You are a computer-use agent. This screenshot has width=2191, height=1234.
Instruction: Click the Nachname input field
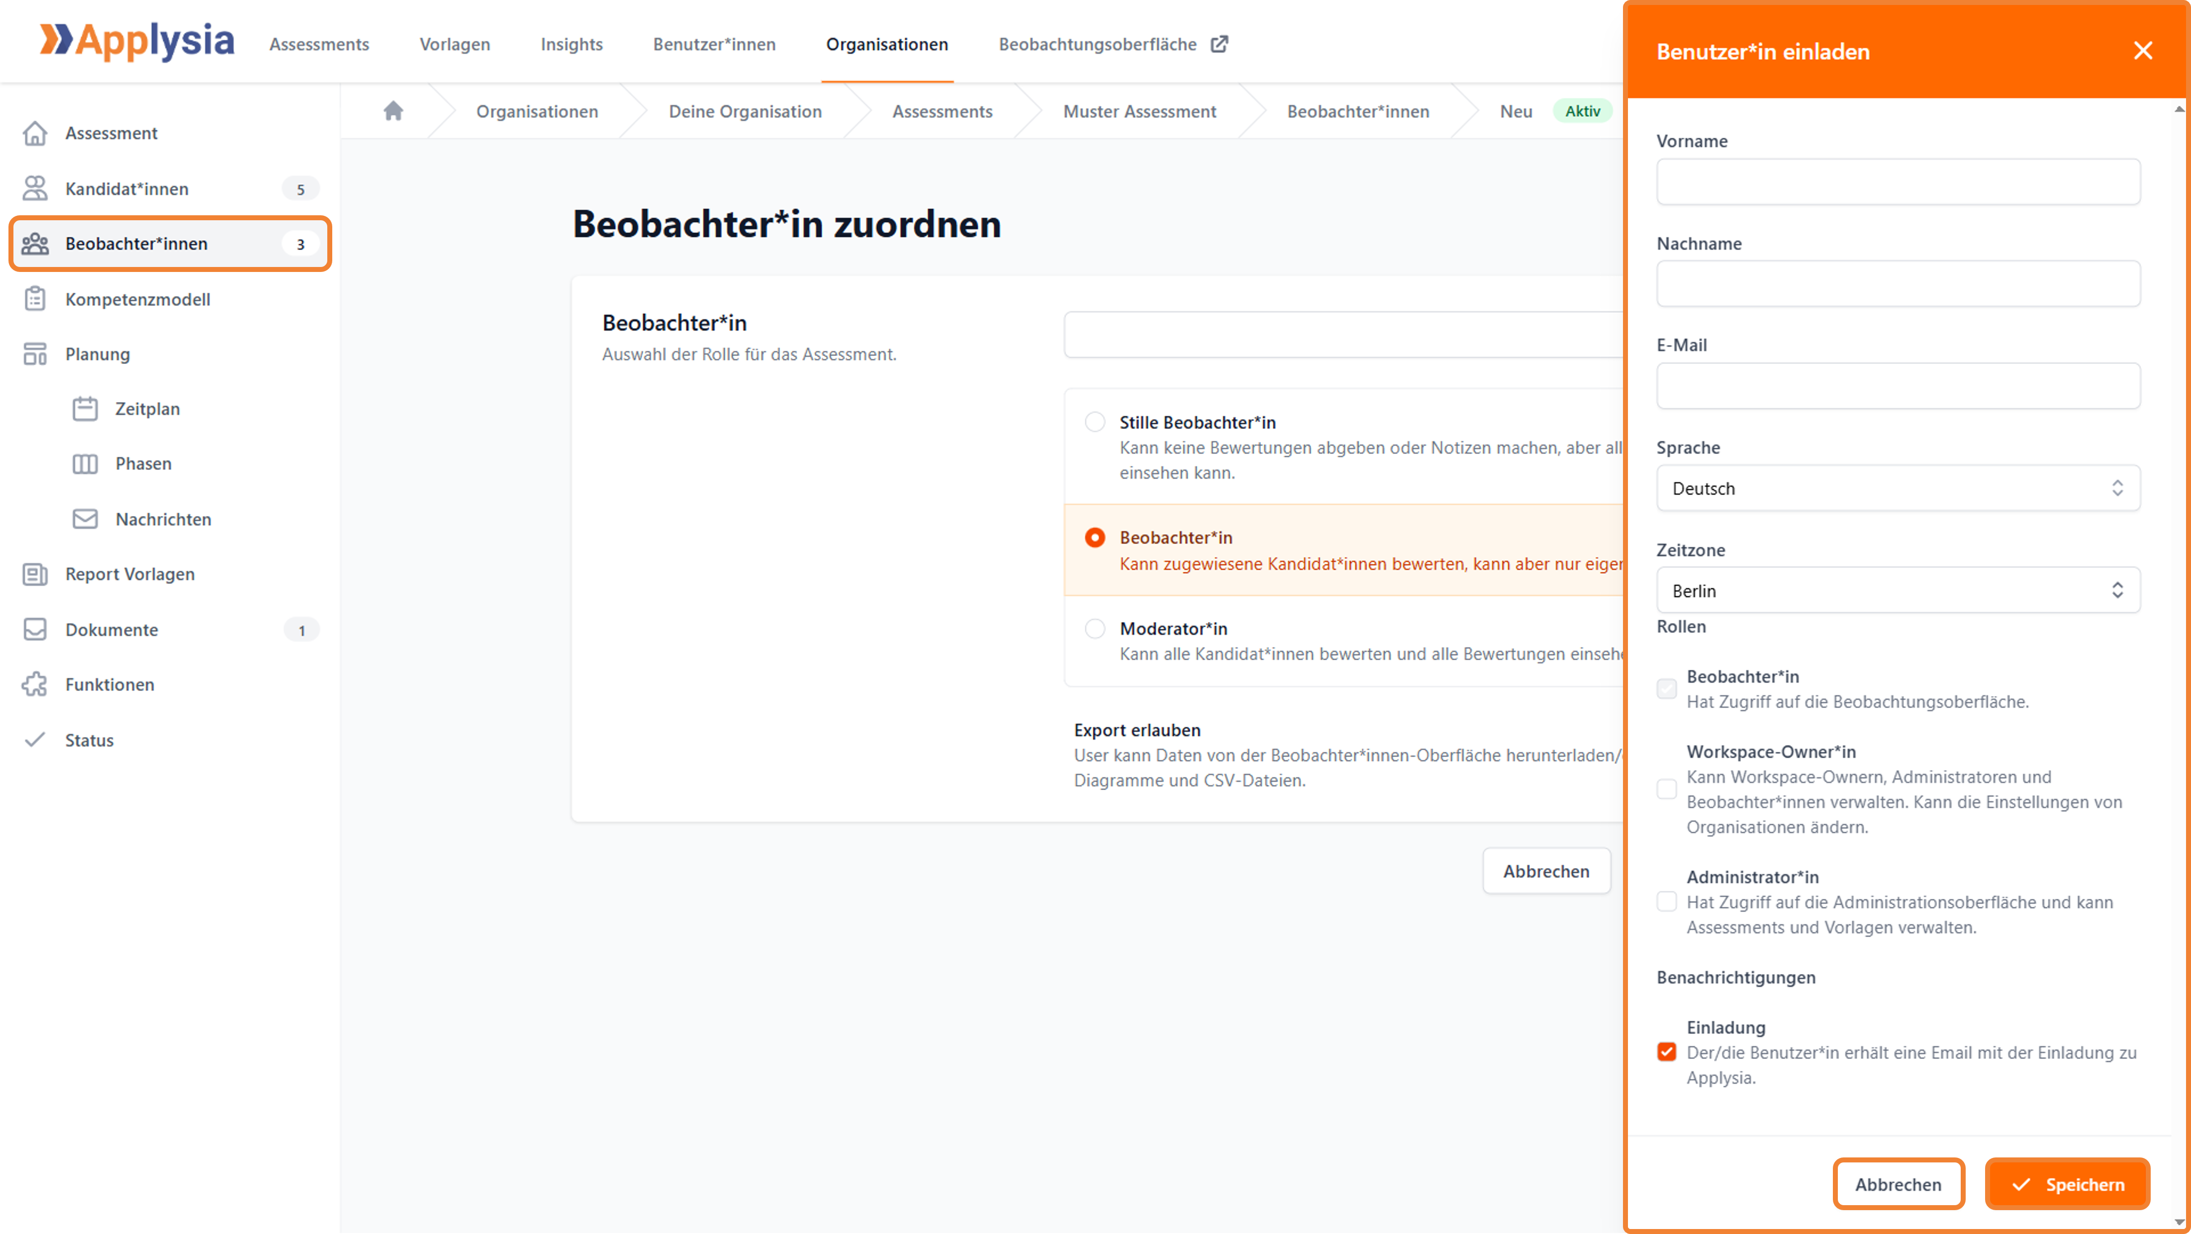click(x=1898, y=283)
